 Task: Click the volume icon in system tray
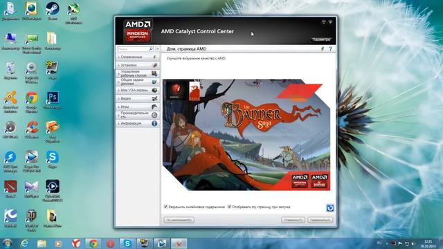414,243
